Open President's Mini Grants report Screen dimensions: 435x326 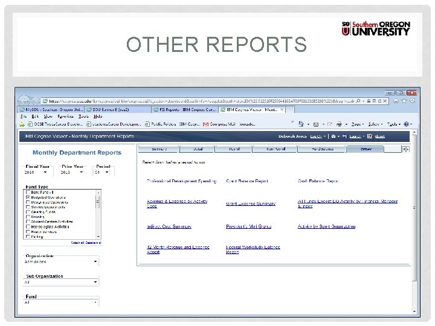point(248,226)
